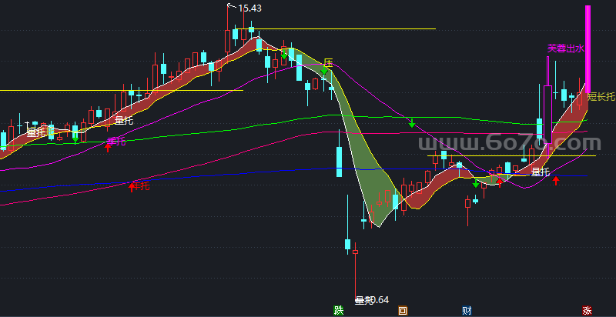Click the magenta 季托 label text
616x317 pixels.
click(x=116, y=141)
